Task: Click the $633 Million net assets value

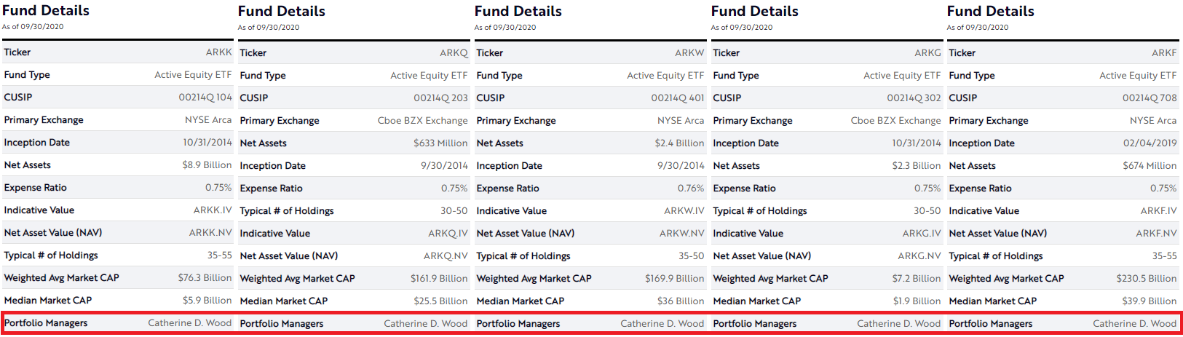Action: click(440, 143)
